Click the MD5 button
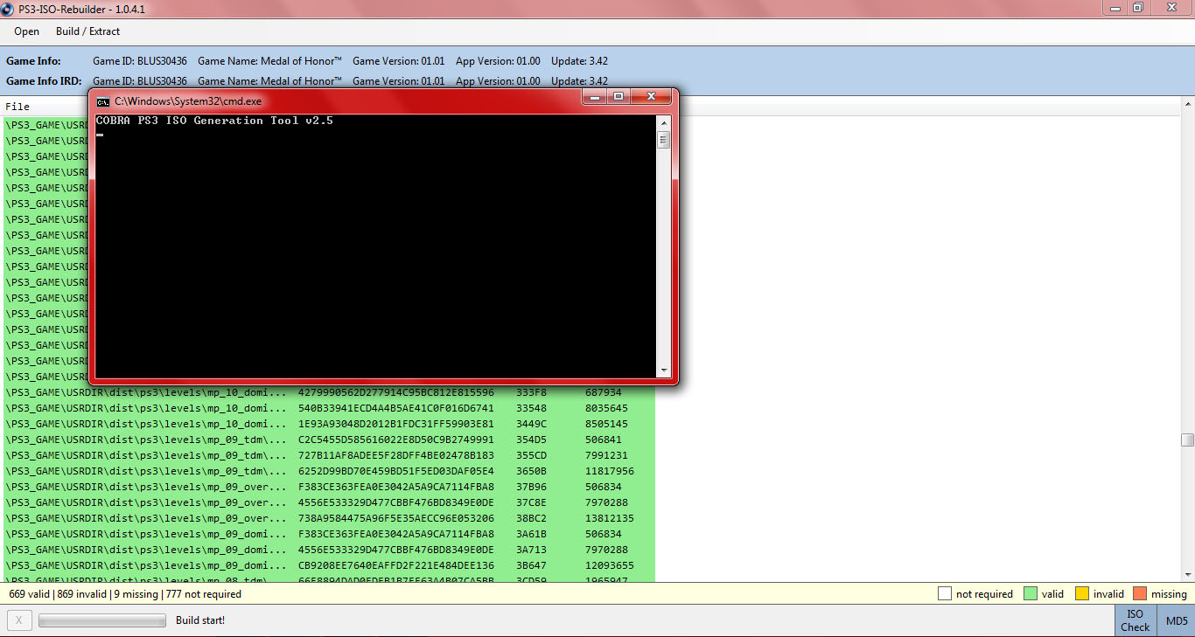The height and width of the screenshot is (637, 1195). coord(1177,620)
